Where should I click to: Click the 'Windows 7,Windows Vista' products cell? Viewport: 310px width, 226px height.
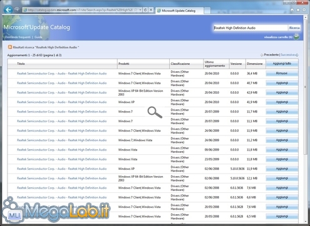135,140
